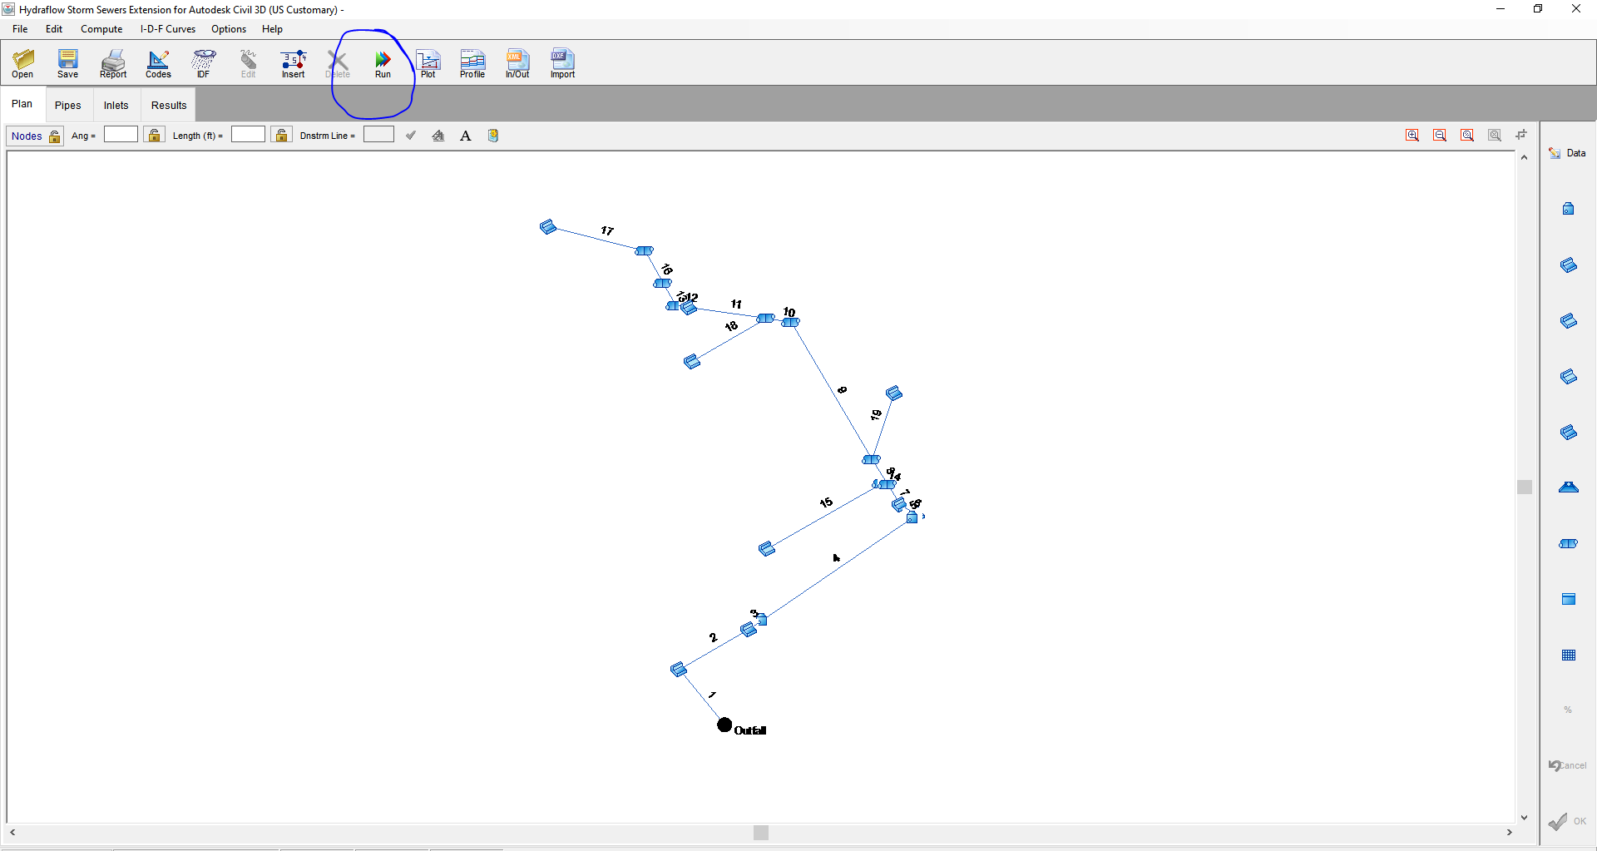Screen dimensions: 1597x851
Task: Open the In/Out XML exchange tool
Action: [x=517, y=62]
